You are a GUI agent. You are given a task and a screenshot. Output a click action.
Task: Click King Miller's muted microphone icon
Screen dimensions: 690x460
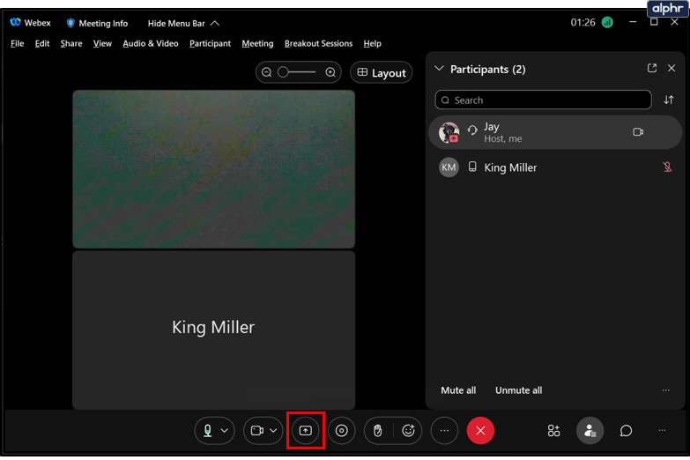(x=667, y=167)
